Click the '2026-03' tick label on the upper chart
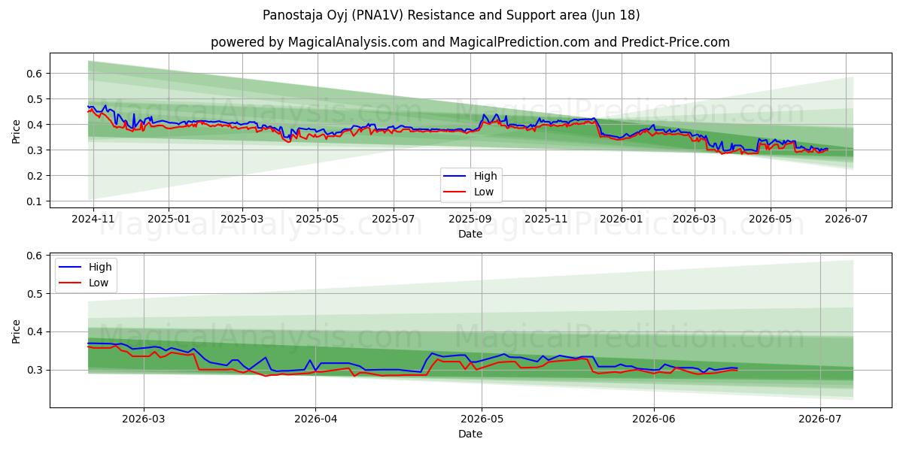Image resolution: width=903 pixels, height=451 pixels. pos(694,220)
